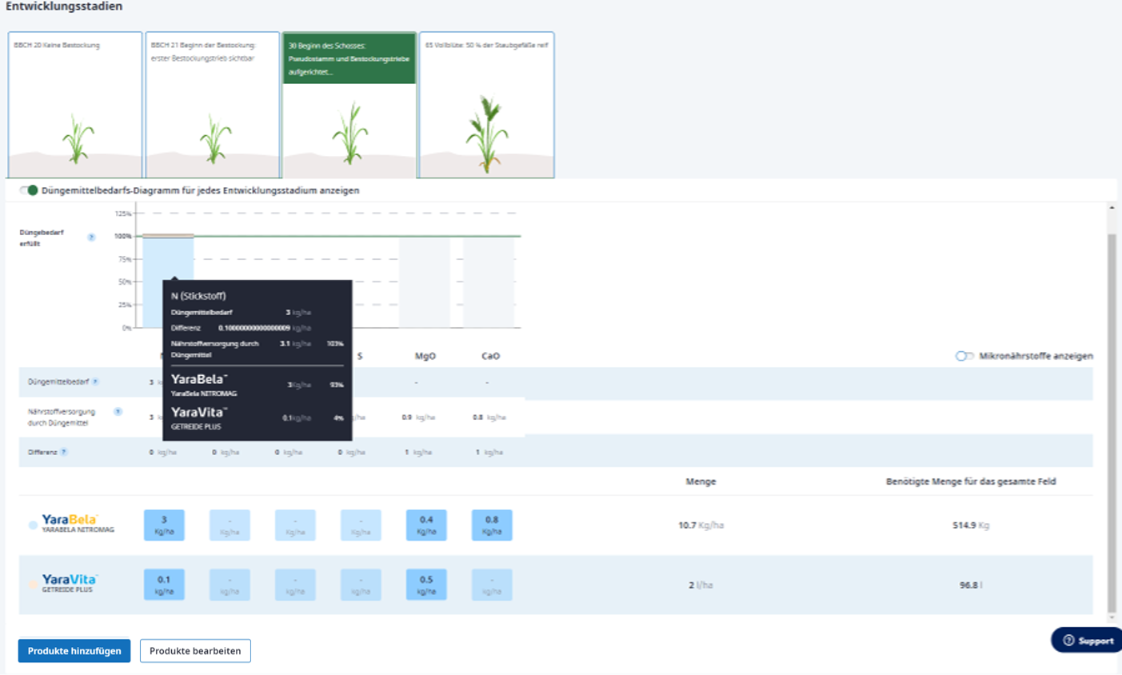Click YaraVita empty CaO cell
Image resolution: width=1122 pixels, height=675 pixels.
492,585
